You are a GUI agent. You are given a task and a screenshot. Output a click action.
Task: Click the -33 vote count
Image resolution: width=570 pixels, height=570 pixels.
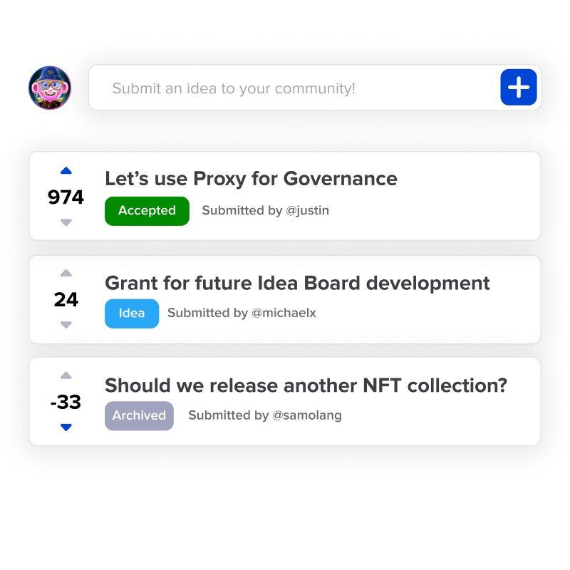point(66,403)
